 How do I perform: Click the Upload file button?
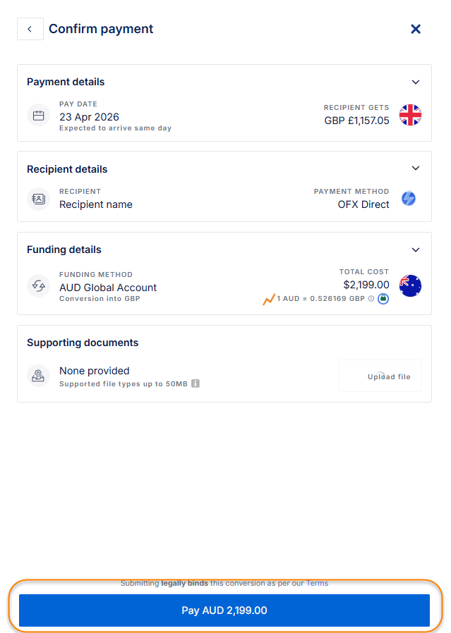[380, 376]
